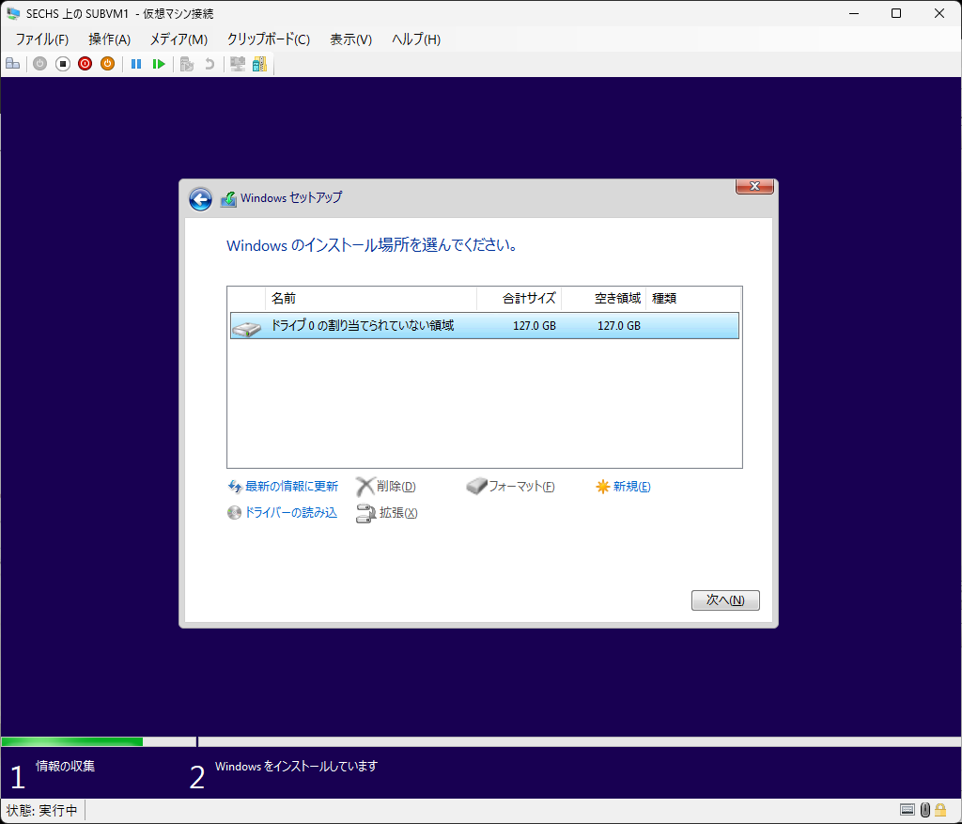Viewport: 962px width, 824px height.
Task: Click the 情報の収集 step label
Action: tap(65, 766)
